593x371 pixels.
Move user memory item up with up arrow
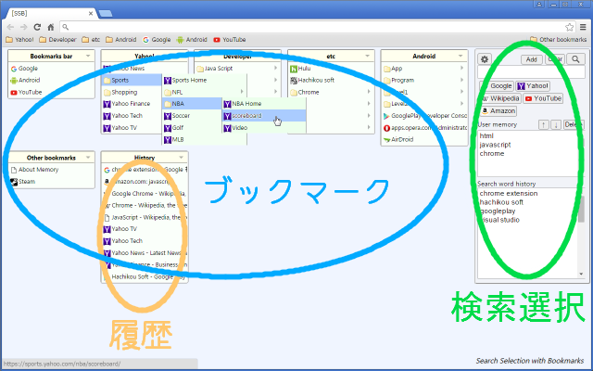point(544,124)
